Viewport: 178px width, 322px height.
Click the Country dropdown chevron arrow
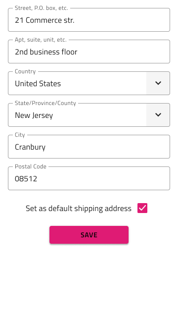tap(158, 83)
